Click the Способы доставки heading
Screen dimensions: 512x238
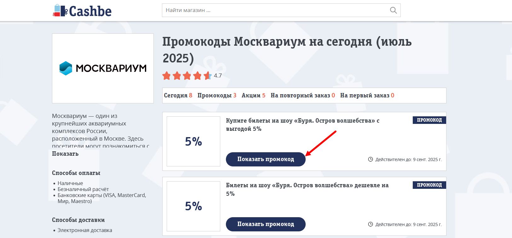pyautogui.click(x=78, y=220)
